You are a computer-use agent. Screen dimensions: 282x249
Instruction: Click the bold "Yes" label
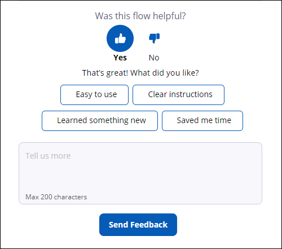coord(120,58)
